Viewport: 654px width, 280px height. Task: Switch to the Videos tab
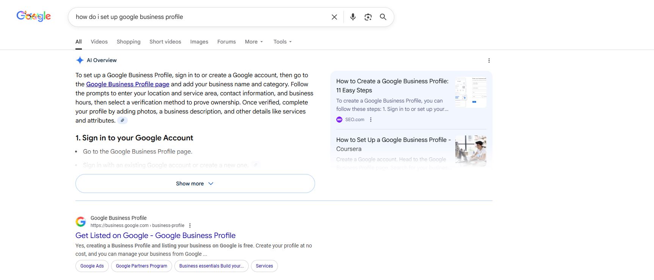coord(99,42)
